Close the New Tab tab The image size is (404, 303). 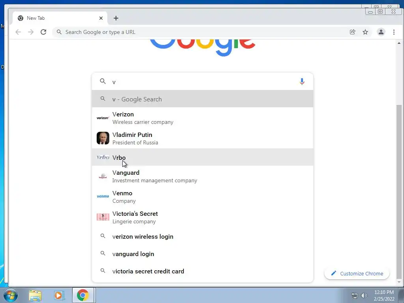coord(101,18)
